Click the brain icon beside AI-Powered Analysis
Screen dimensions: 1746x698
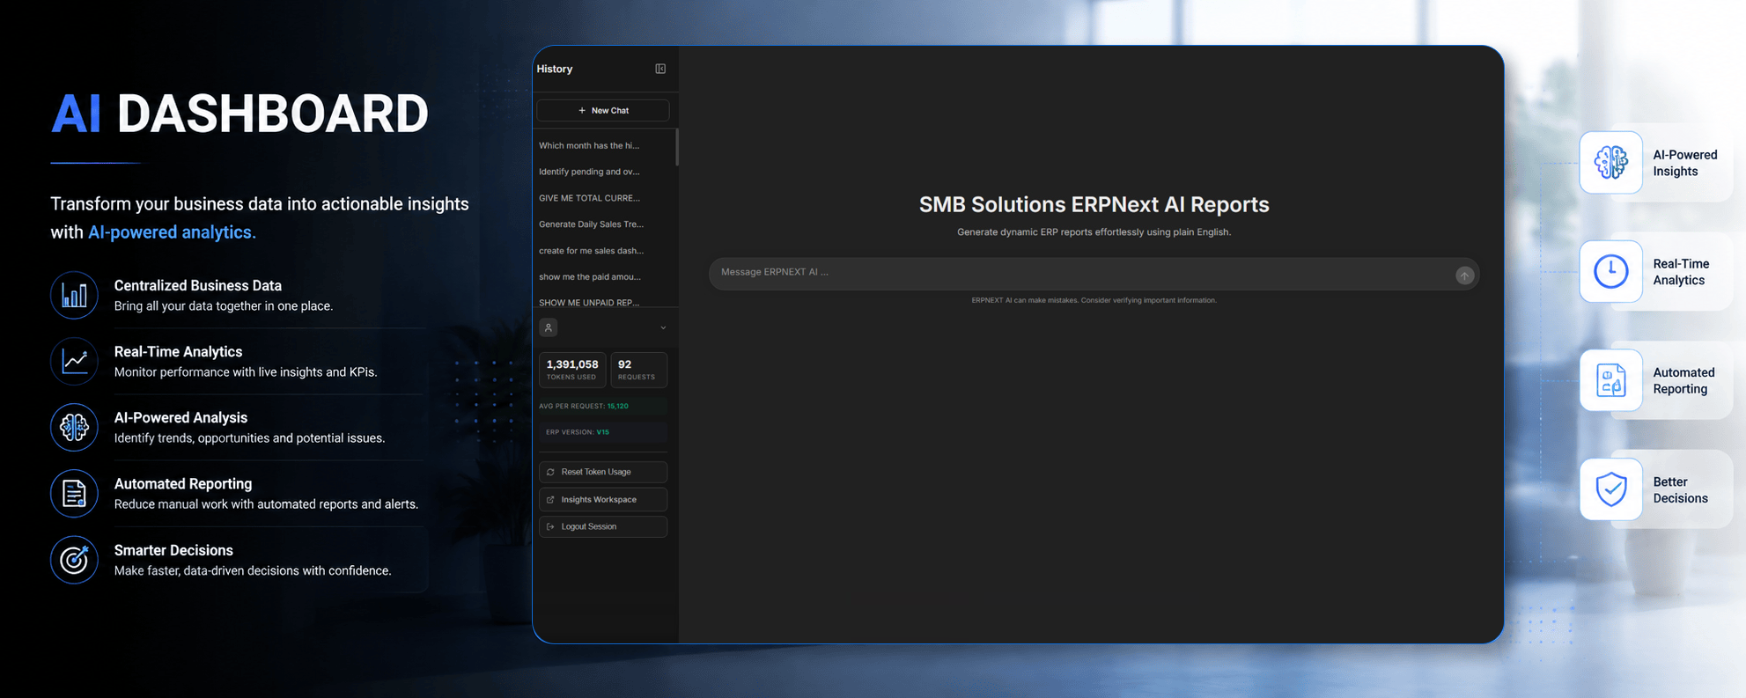(74, 427)
